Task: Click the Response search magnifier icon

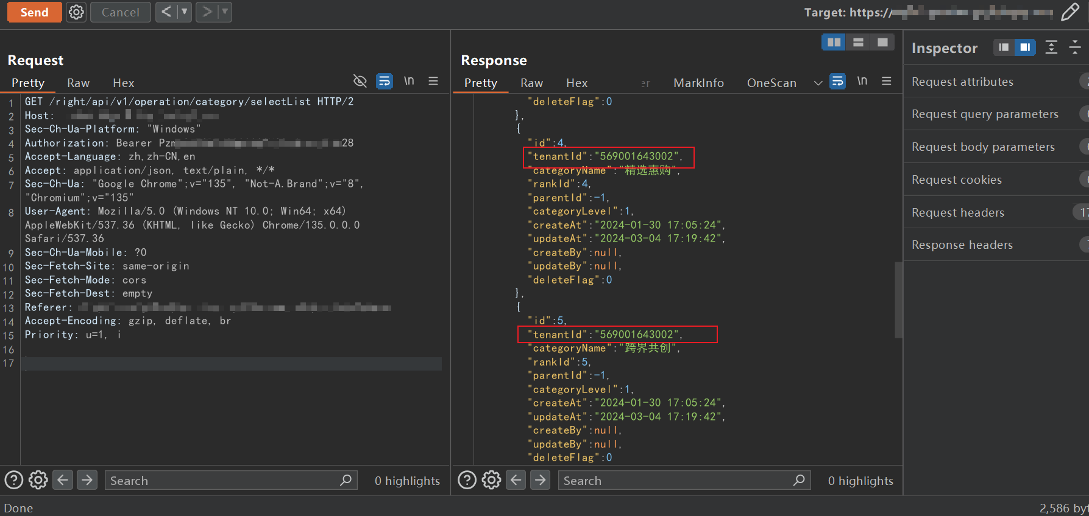Action: pos(799,480)
